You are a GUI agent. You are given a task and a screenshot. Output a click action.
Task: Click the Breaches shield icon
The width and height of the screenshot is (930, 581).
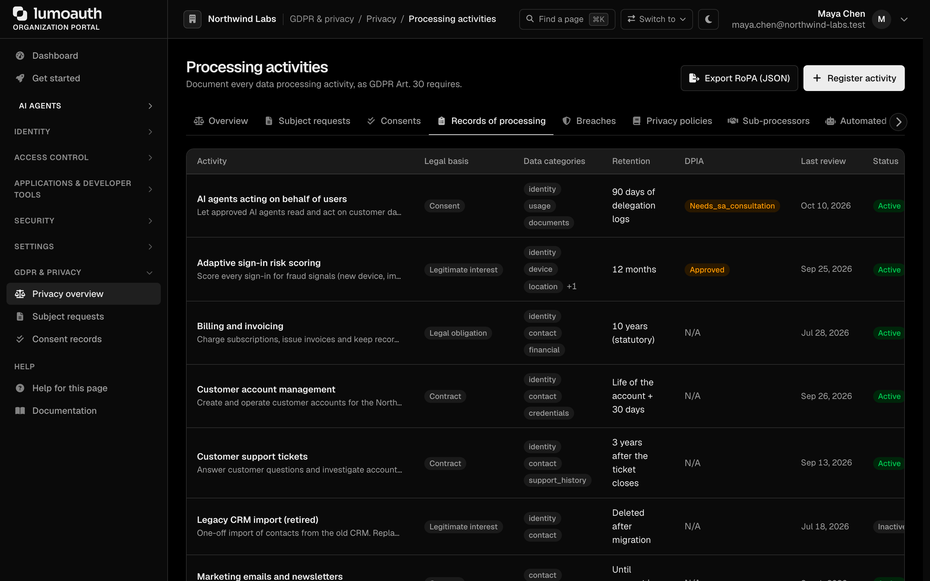click(566, 121)
